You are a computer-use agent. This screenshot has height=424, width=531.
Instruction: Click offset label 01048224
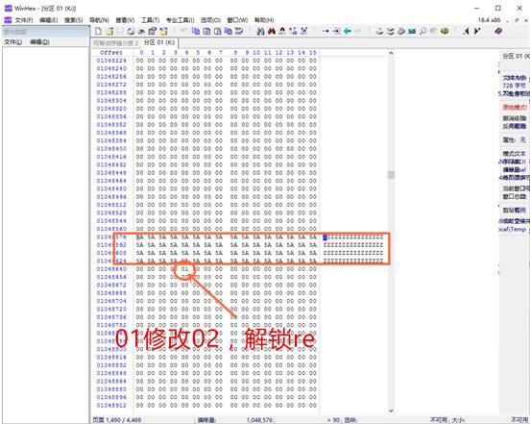coord(111,61)
